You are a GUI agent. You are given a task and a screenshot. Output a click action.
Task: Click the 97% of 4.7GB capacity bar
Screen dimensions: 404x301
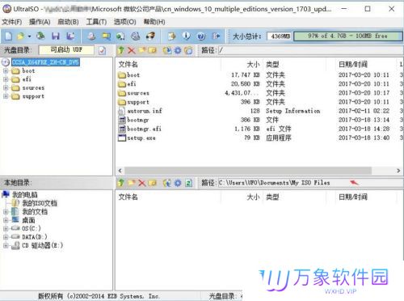pyautogui.click(x=348, y=36)
